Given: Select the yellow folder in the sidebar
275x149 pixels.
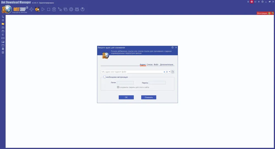Looking at the screenshot, I should (3, 24).
